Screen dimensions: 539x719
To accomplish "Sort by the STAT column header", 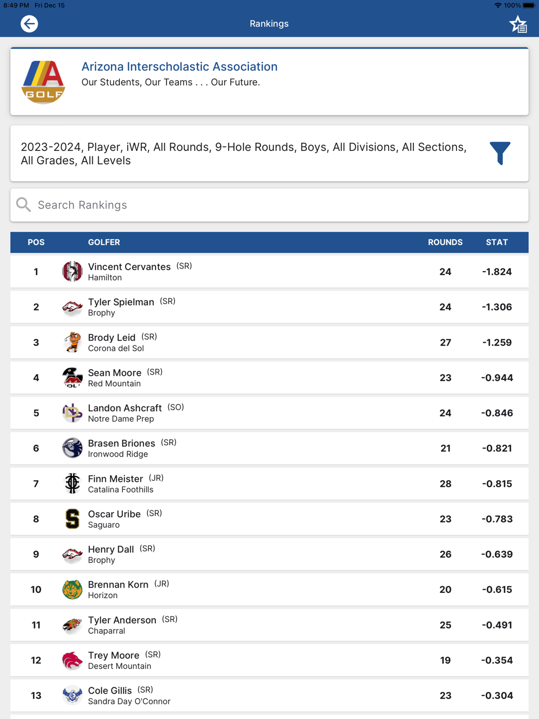I will pyautogui.click(x=497, y=243).
